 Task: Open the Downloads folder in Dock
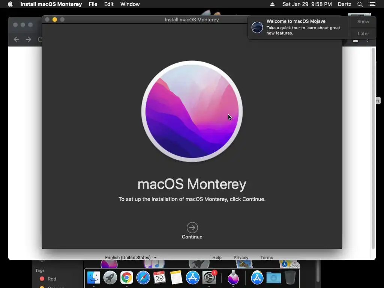[273, 278]
